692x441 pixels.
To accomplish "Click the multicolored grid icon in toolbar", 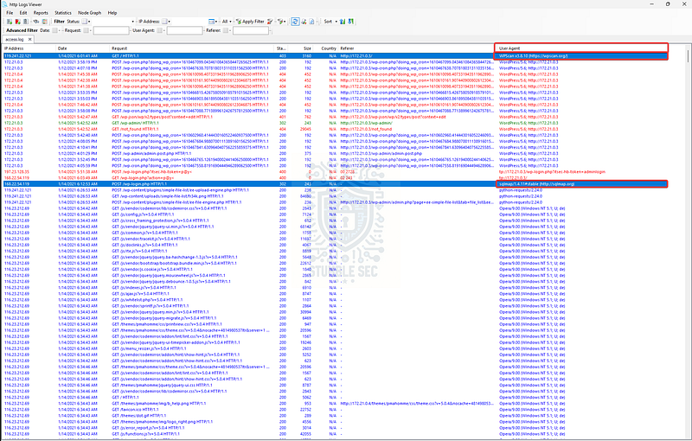I will (45, 21).
